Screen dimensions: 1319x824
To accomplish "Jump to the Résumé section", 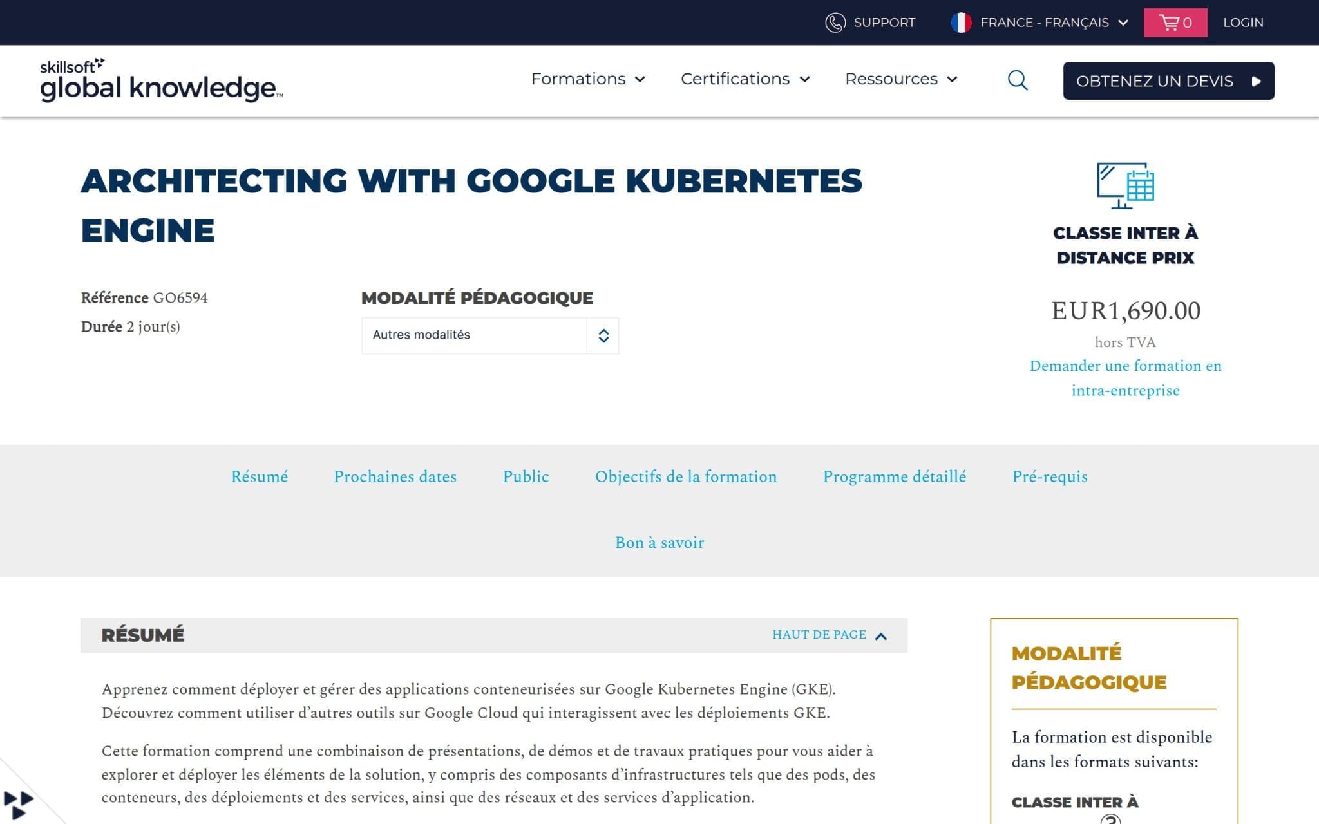I will (x=260, y=477).
